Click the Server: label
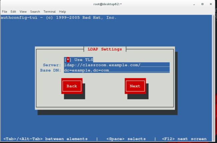 coord(52,65)
